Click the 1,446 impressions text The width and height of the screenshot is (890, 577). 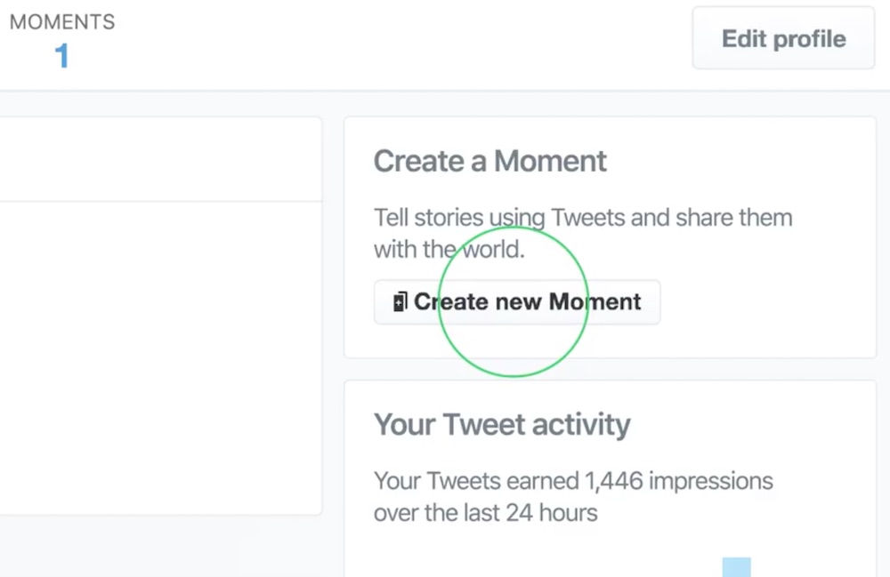pyautogui.click(x=679, y=481)
